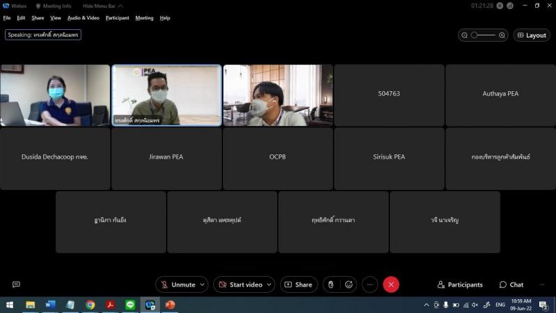Open LINE app in the taskbar
556x313 pixels.
[x=130, y=305]
